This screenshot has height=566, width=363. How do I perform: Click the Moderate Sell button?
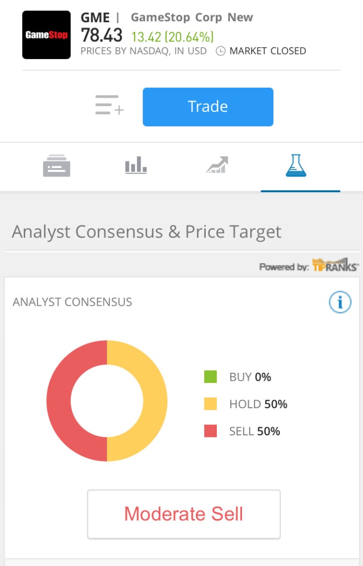tap(184, 514)
